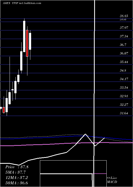This screenshot has height=187, width=133.
Task: Click the 'AMEX TPIF ns1.bullkhan.com' chart title
Action: coord(22,3)
